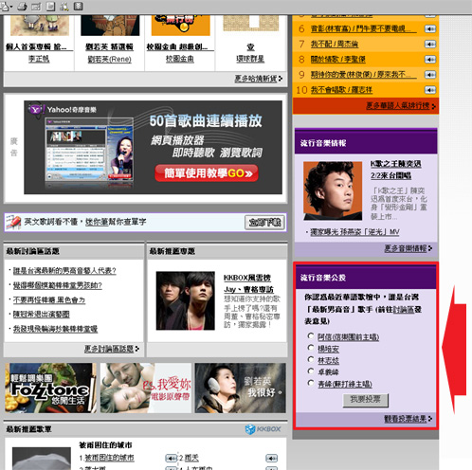The image size is (472, 470).
Task: Play preview for chart song number 9
Action: pos(430,75)
